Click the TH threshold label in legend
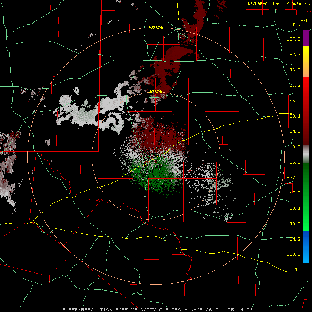The height and width of the screenshot is (312, 312). click(298, 270)
